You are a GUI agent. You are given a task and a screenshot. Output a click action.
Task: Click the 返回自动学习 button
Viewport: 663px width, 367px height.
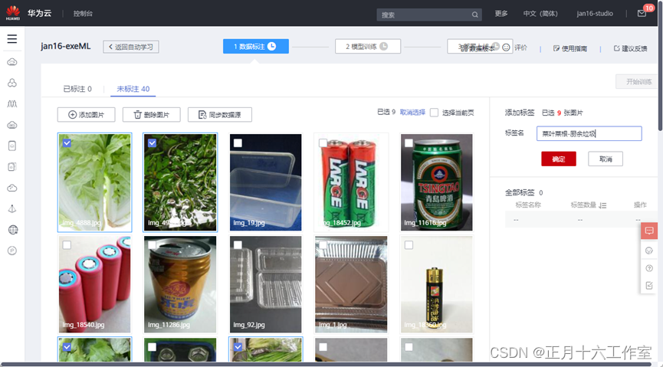click(131, 47)
